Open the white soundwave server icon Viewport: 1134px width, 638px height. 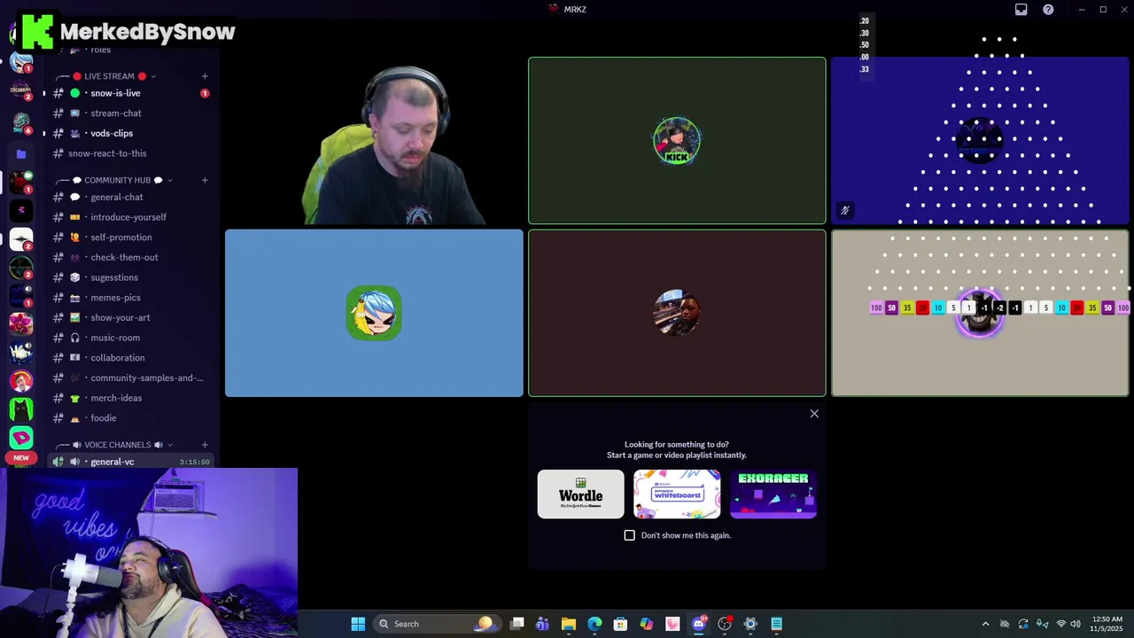tap(21, 238)
